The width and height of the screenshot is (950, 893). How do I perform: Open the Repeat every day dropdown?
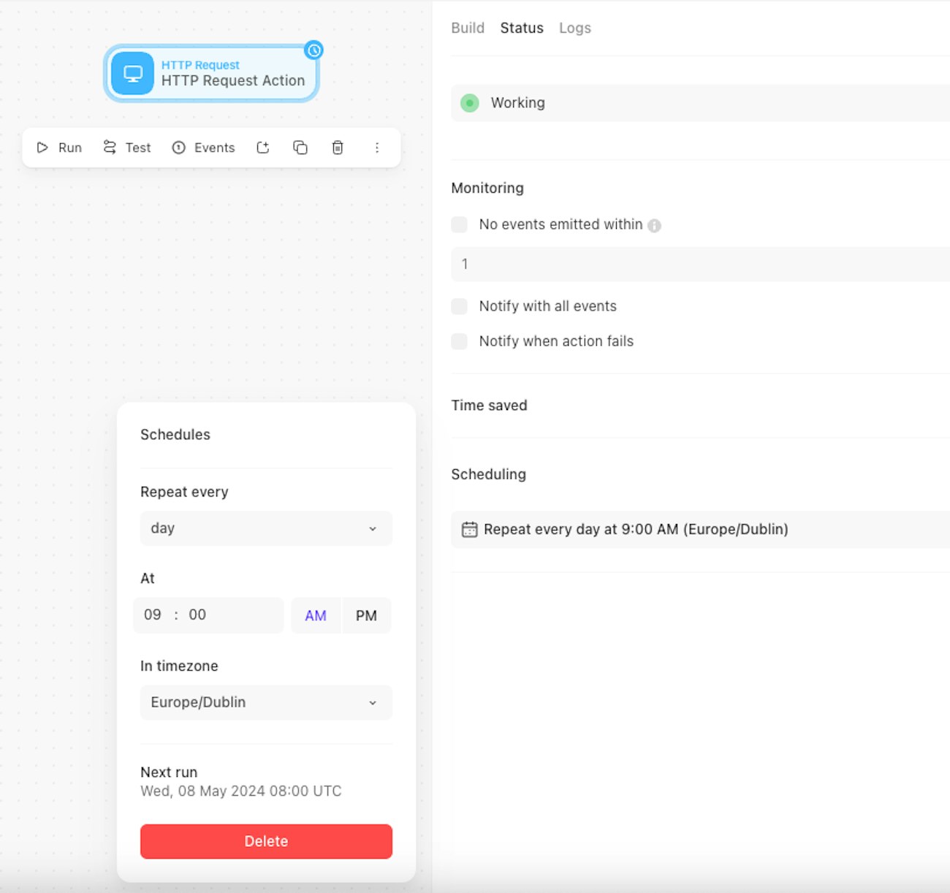(266, 528)
